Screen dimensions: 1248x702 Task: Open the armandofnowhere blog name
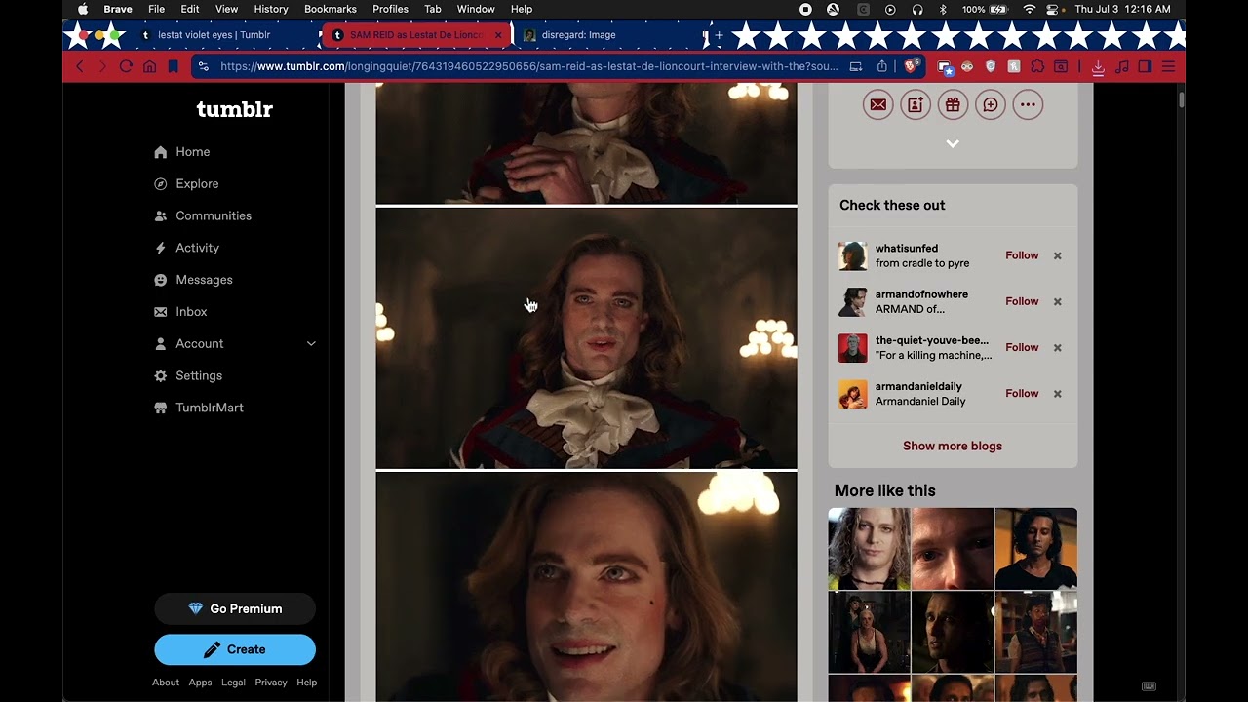click(x=921, y=294)
